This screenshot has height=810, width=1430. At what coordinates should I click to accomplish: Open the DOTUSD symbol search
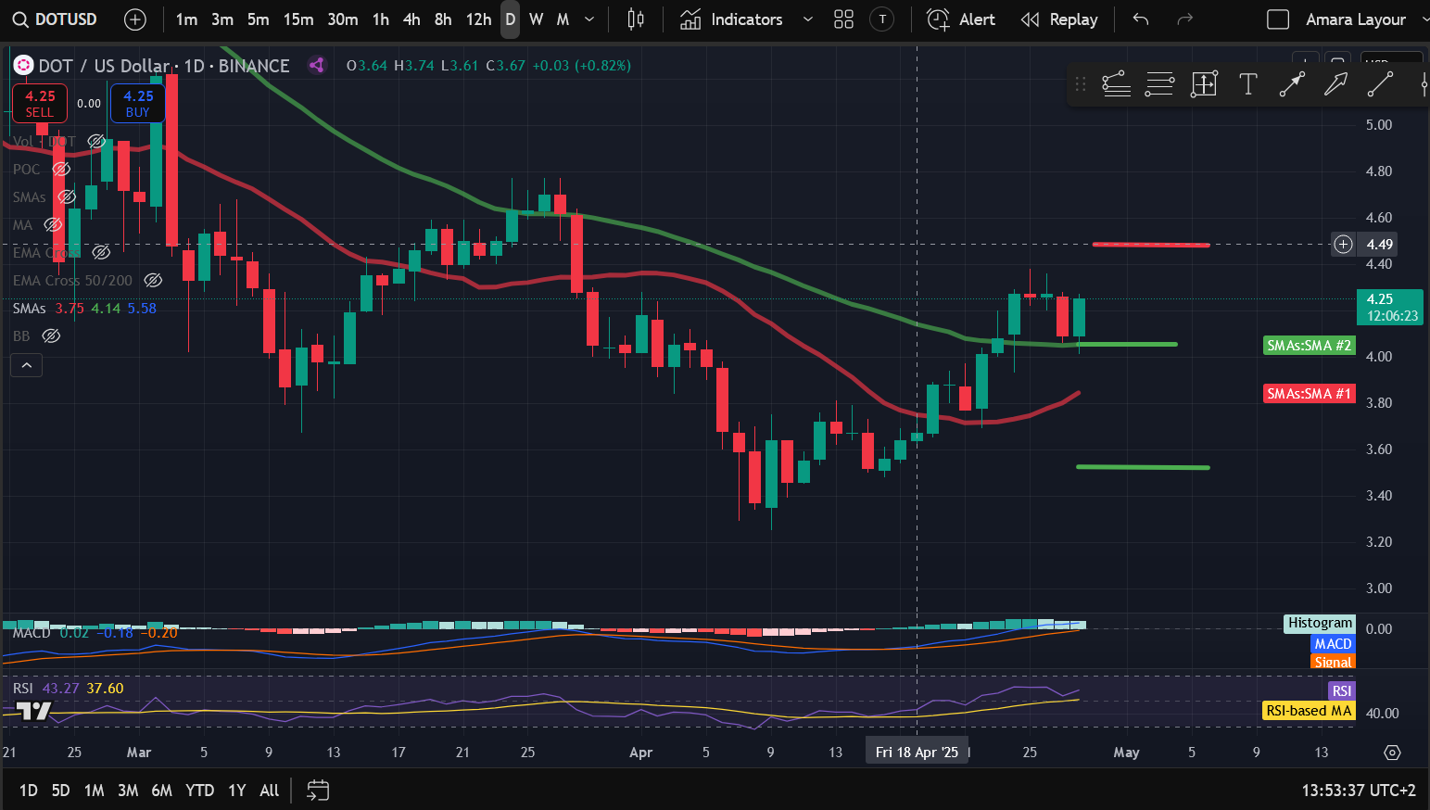pyautogui.click(x=56, y=19)
